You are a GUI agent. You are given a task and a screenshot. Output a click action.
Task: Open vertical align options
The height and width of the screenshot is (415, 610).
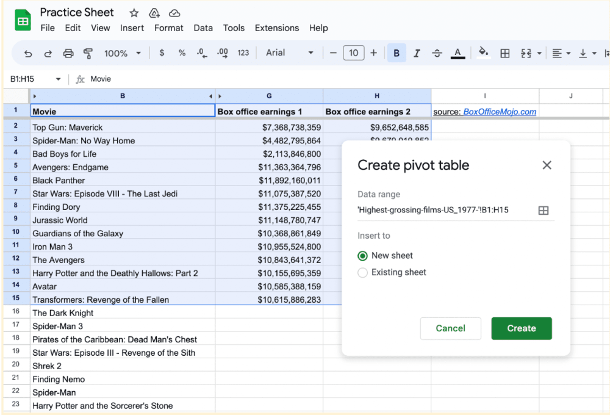(587, 53)
